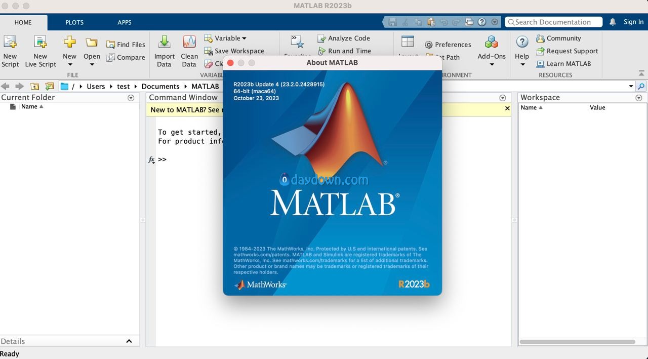Click Request Support
Viewport: 648px width, 359px height.
567,51
